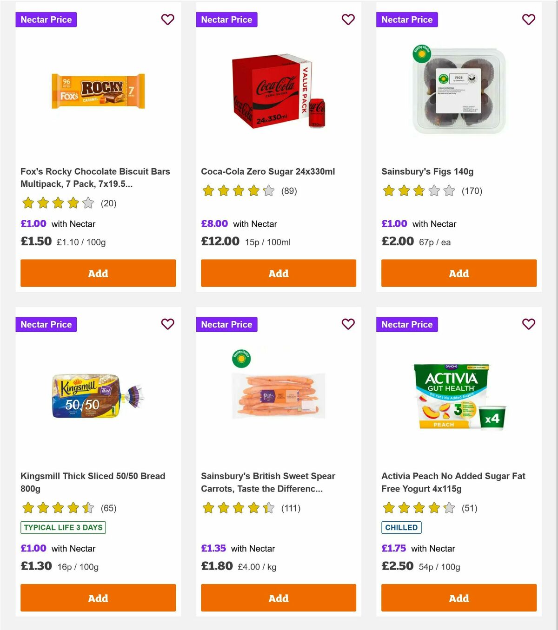This screenshot has width=558, height=630.
Task: Favourite Sainsbury's Figs 140g
Action: point(528,20)
